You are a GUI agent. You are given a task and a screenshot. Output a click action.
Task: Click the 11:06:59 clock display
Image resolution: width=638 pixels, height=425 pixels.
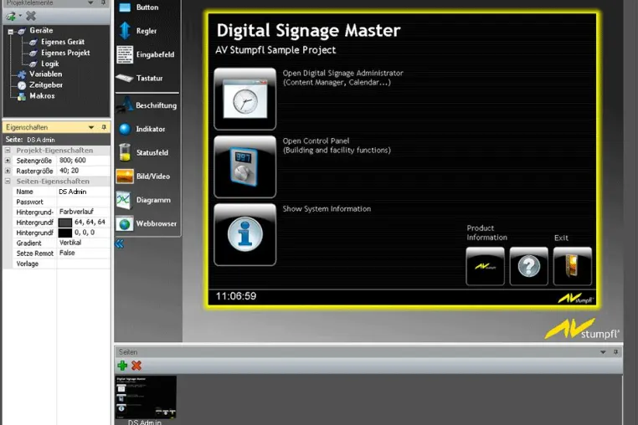[236, 296]
